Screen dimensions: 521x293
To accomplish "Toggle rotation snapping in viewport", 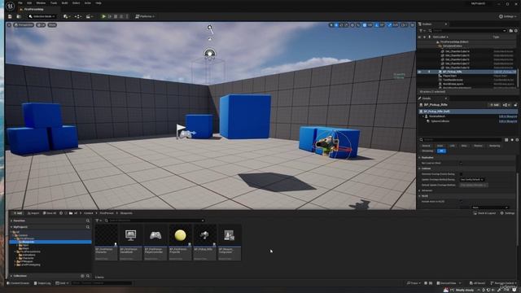I will pos(377,25).
